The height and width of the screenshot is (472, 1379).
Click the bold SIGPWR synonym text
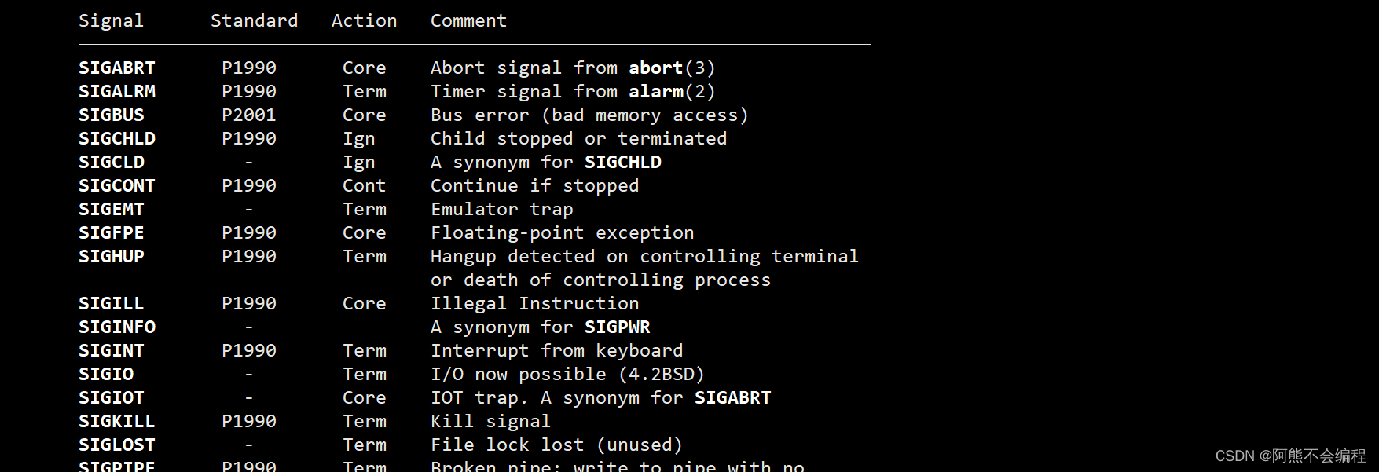click(x=618, y=327)
